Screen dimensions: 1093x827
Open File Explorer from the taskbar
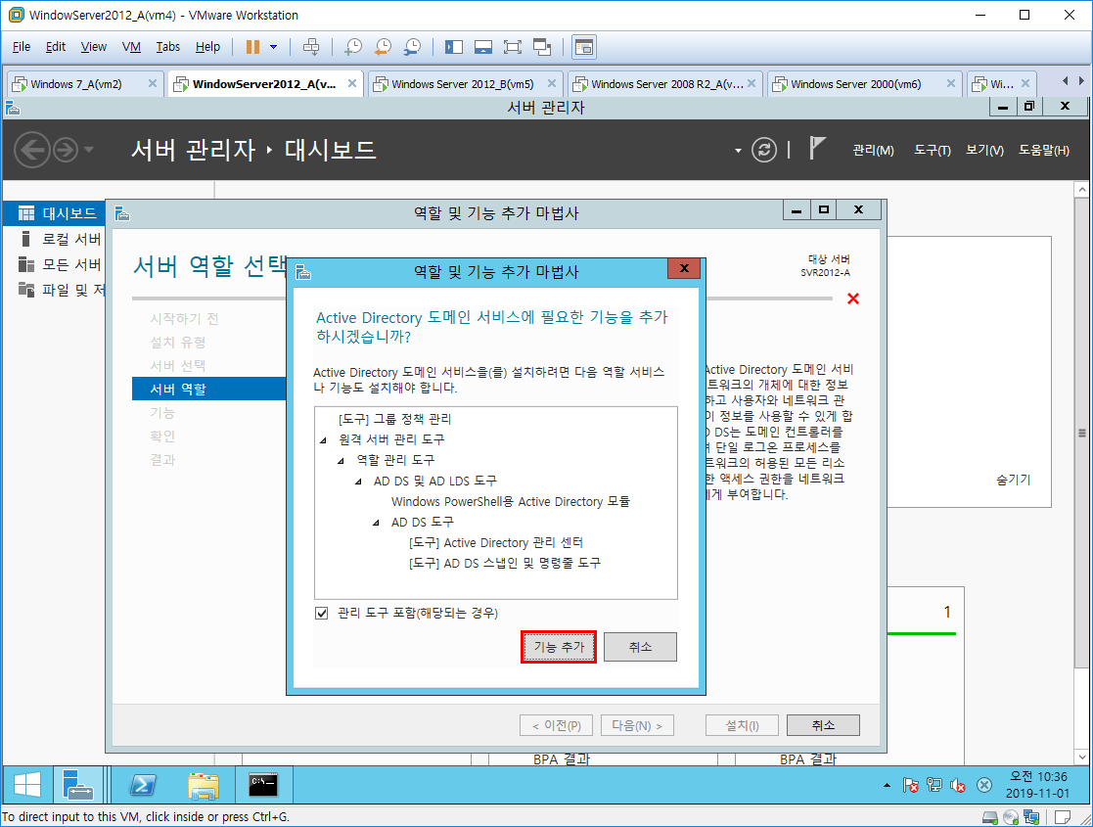(x=204, y=785)
